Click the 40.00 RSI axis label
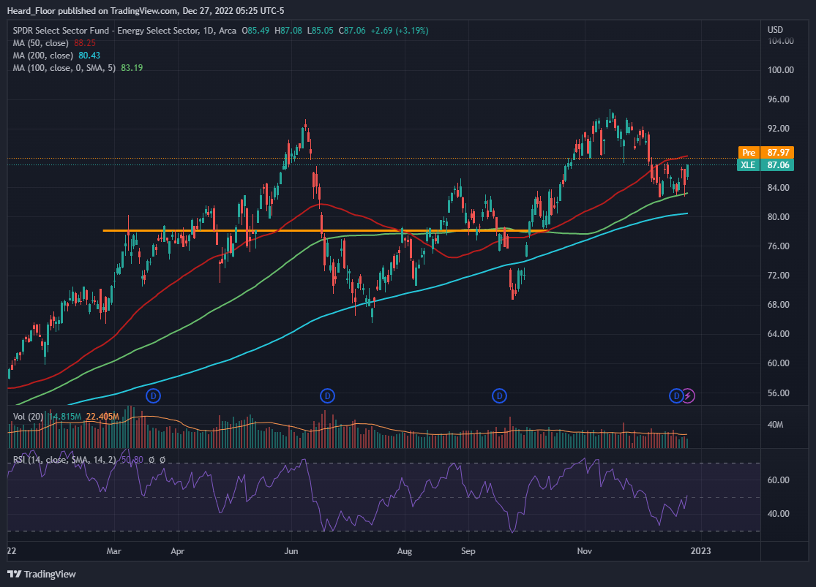816x587 pixels. [779, 514]
